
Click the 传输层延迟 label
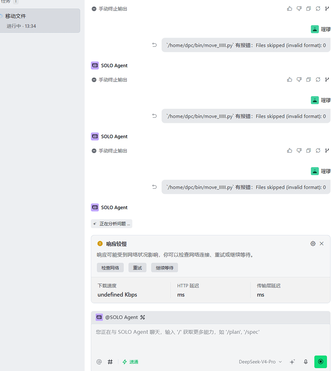pyautogui.click(x=269, y=286)
